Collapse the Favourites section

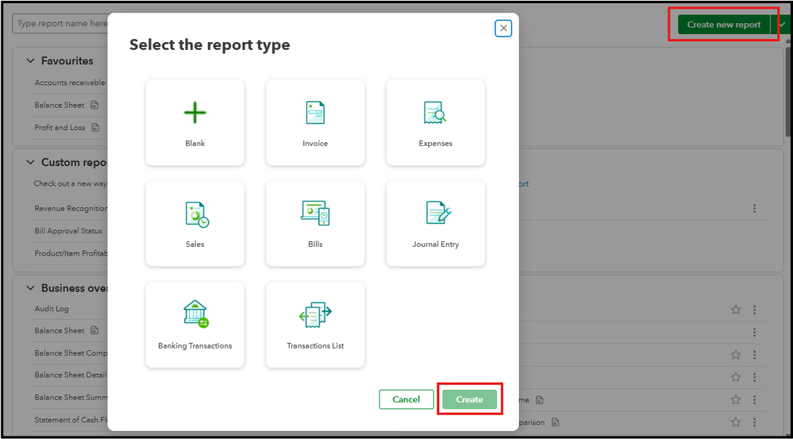(x=31, y=60)
